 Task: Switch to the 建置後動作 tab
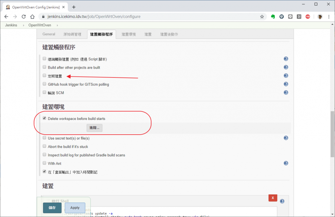pos(169,34)
